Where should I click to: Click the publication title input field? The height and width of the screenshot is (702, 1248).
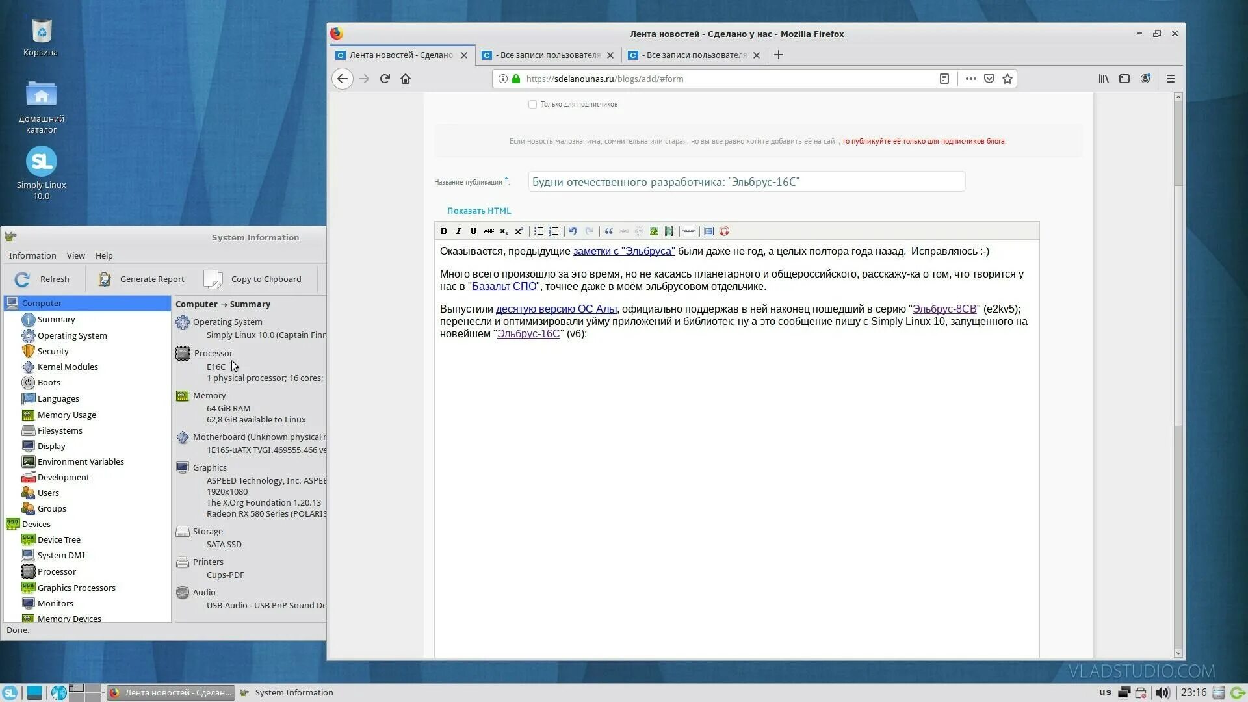[746, 182]
